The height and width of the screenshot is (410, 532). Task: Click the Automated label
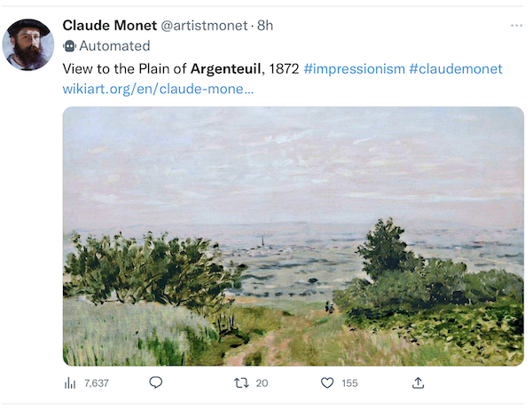(x=114, y=46)
